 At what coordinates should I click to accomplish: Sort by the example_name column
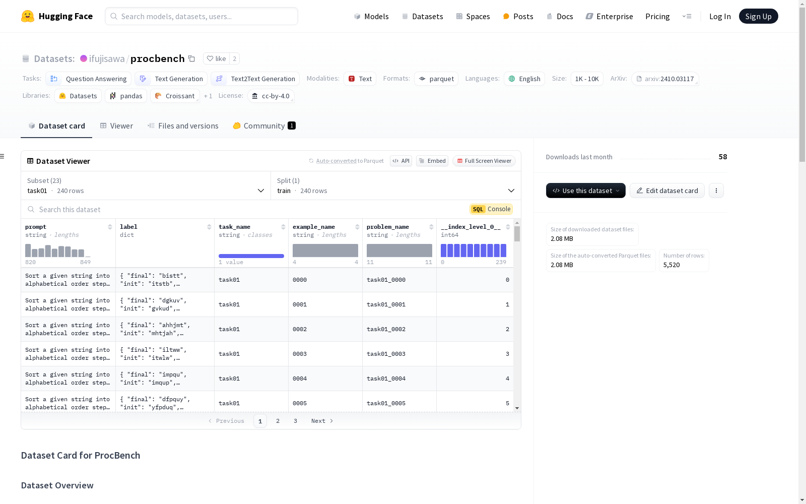(x=357, y=227)
